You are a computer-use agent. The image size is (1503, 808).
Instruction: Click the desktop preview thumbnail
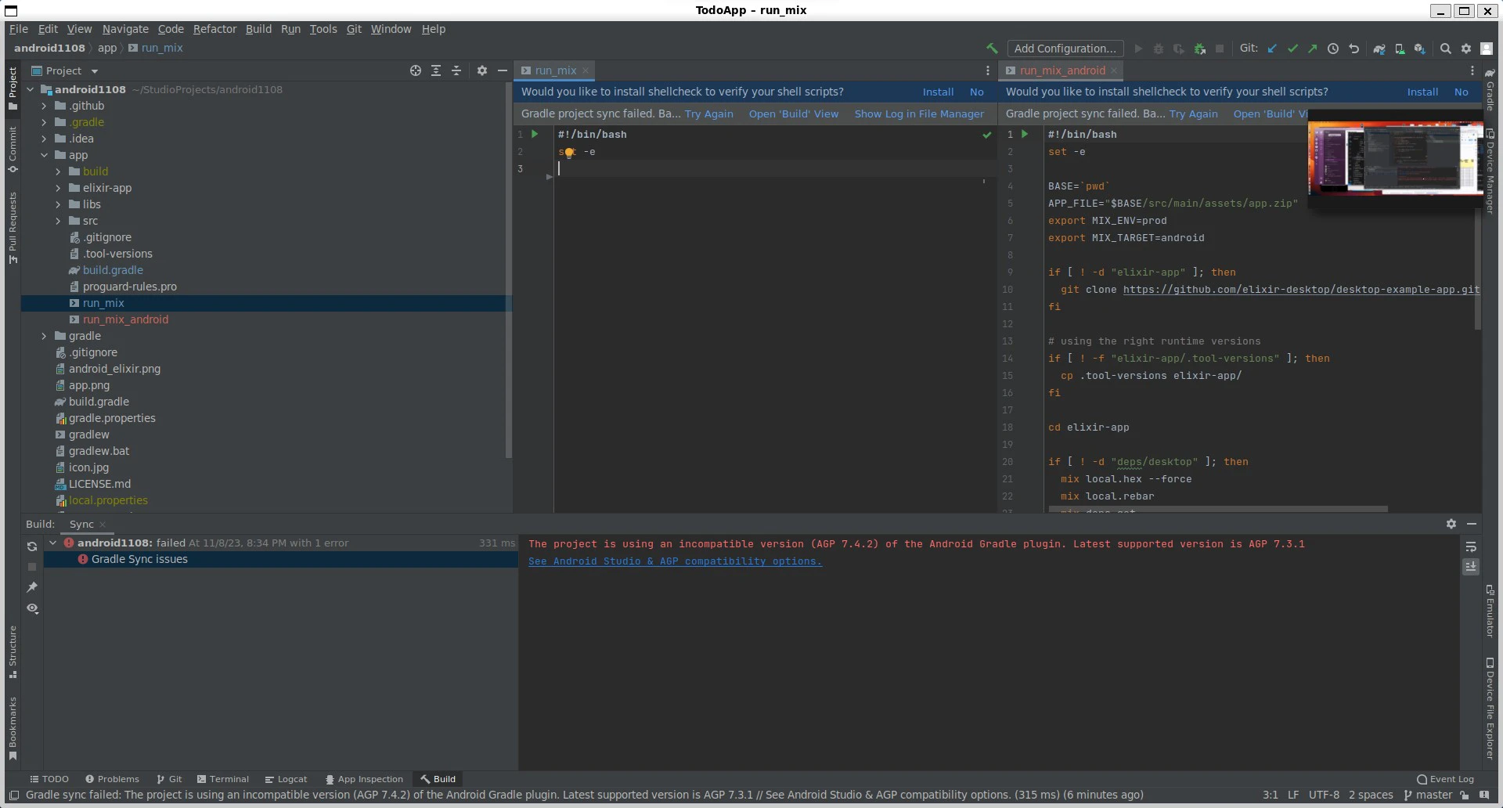[x=1396, y=157]
